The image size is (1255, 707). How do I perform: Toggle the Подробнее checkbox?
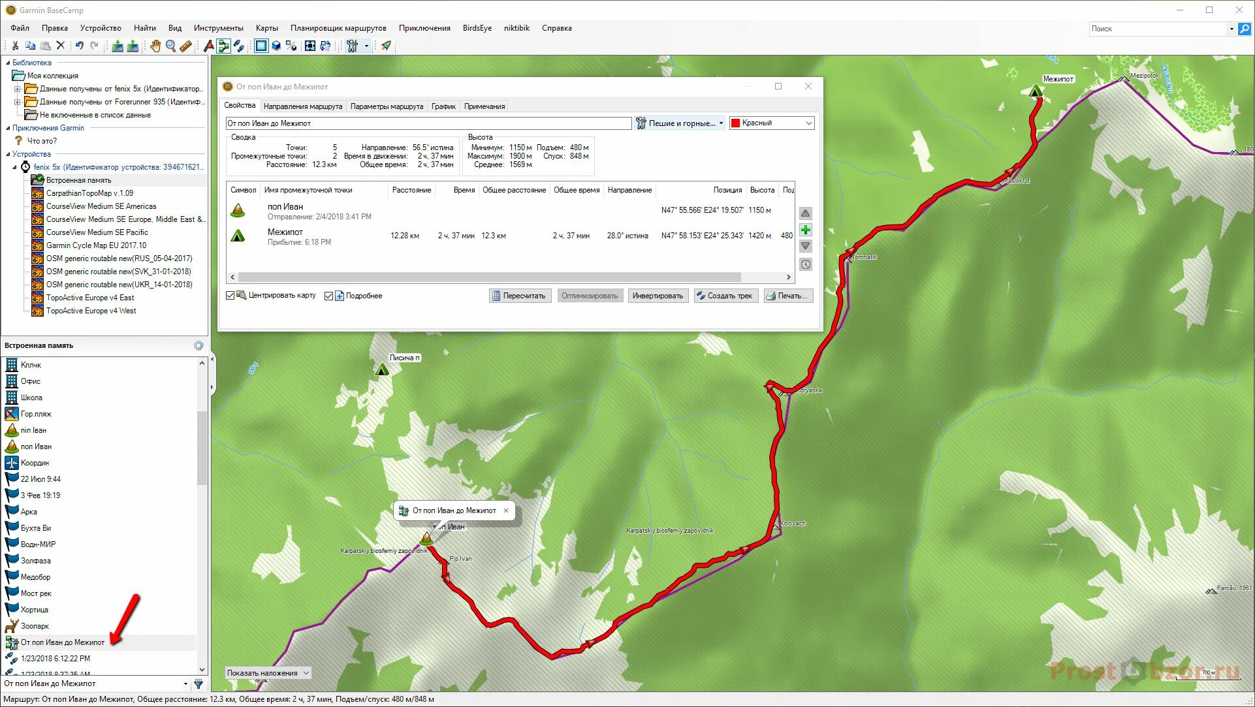click(x=328, y=296)
